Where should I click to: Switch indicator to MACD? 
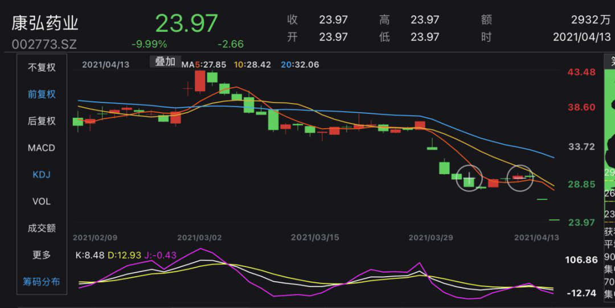point(42,148)
